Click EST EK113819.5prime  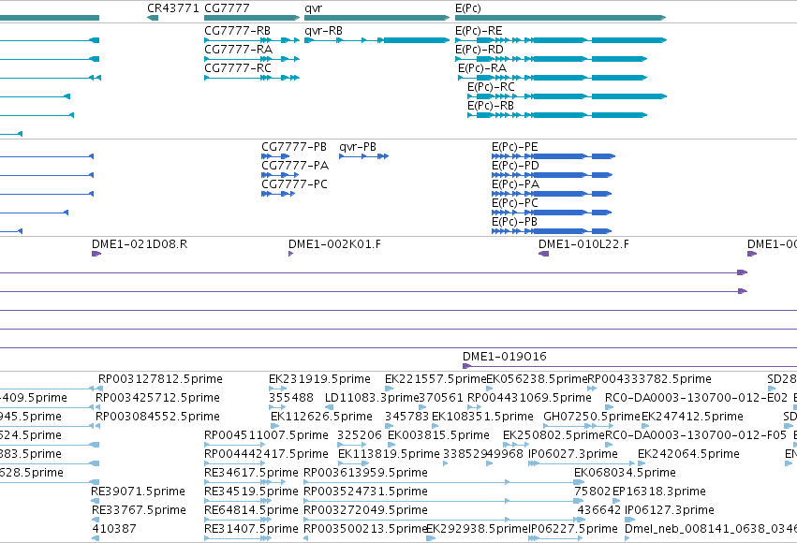pos(353,463)
